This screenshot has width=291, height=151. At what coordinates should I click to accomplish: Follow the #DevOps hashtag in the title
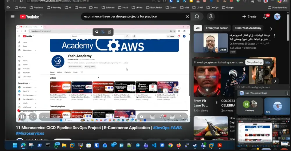pyautogui.click(x=161, y=128)
